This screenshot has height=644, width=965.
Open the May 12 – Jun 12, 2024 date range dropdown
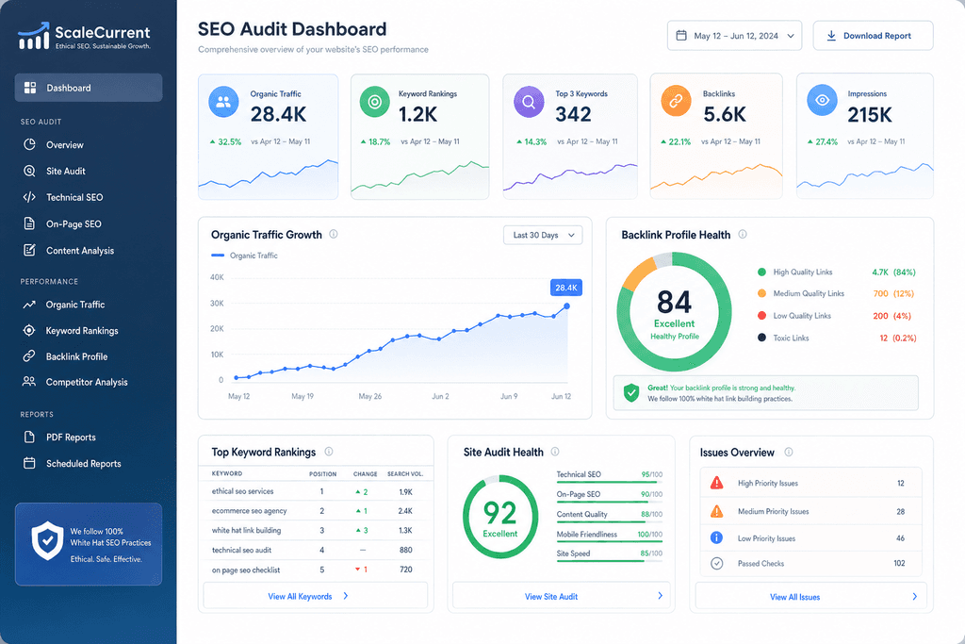[734, 36]
